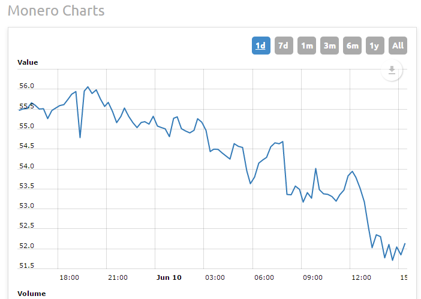
Task: Show All-time chart data
Action: pyautogui.click(x=398, y=46)
